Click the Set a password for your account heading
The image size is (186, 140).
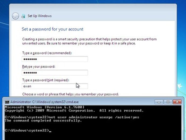point(53,29)
